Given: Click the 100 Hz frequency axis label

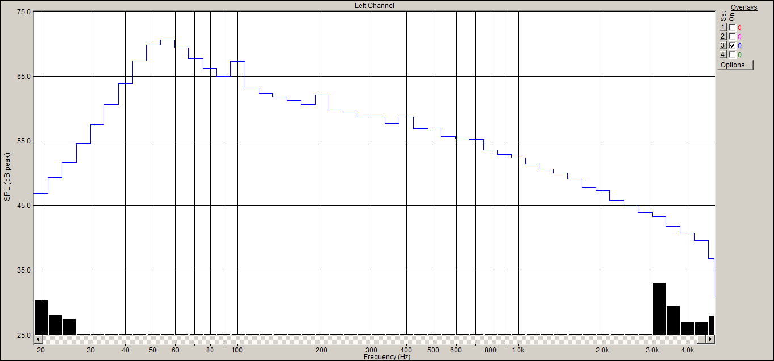Looking at the screenshot, I should click(237, 350).
